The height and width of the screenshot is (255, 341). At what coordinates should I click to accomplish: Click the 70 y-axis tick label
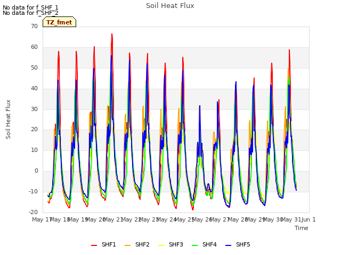(x=34, y=26)
